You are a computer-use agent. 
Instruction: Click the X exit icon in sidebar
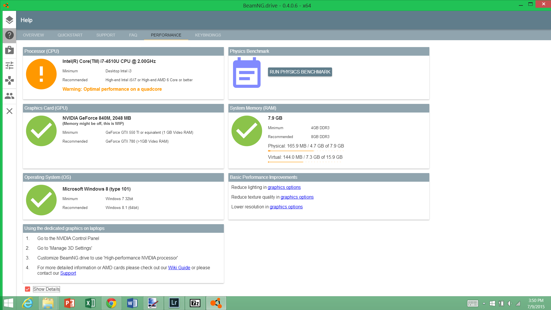[x=9, y=111]
